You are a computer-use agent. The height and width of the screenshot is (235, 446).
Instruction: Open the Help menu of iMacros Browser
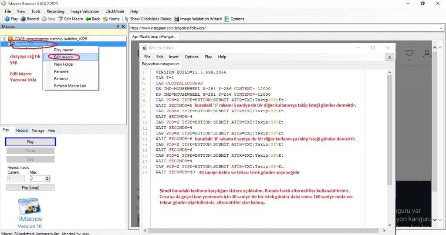tap(134, 11)
